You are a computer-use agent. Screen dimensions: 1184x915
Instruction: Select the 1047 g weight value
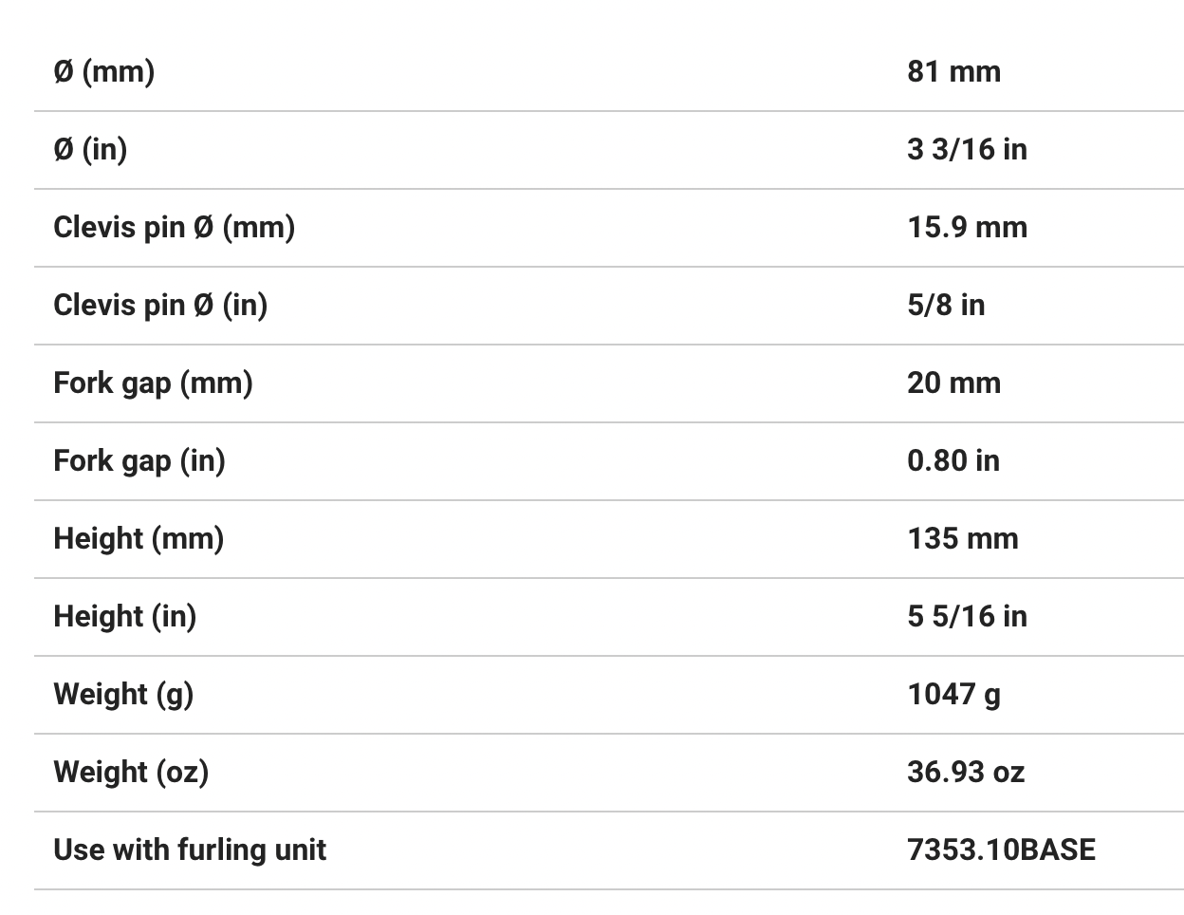[953, 695]
